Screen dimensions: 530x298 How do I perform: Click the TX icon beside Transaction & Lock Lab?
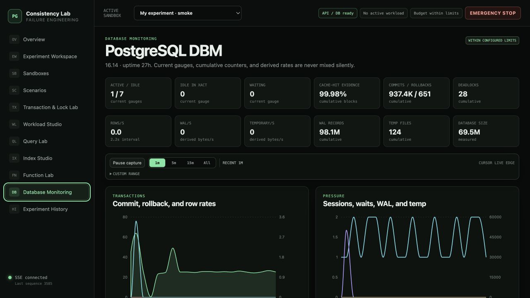[x=14, y=107]
